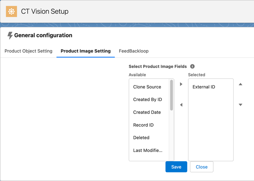Viewport: 254px width, 181px height.
Task: Move selection to Selected with right arrow
Action: [x=181, y=84]
